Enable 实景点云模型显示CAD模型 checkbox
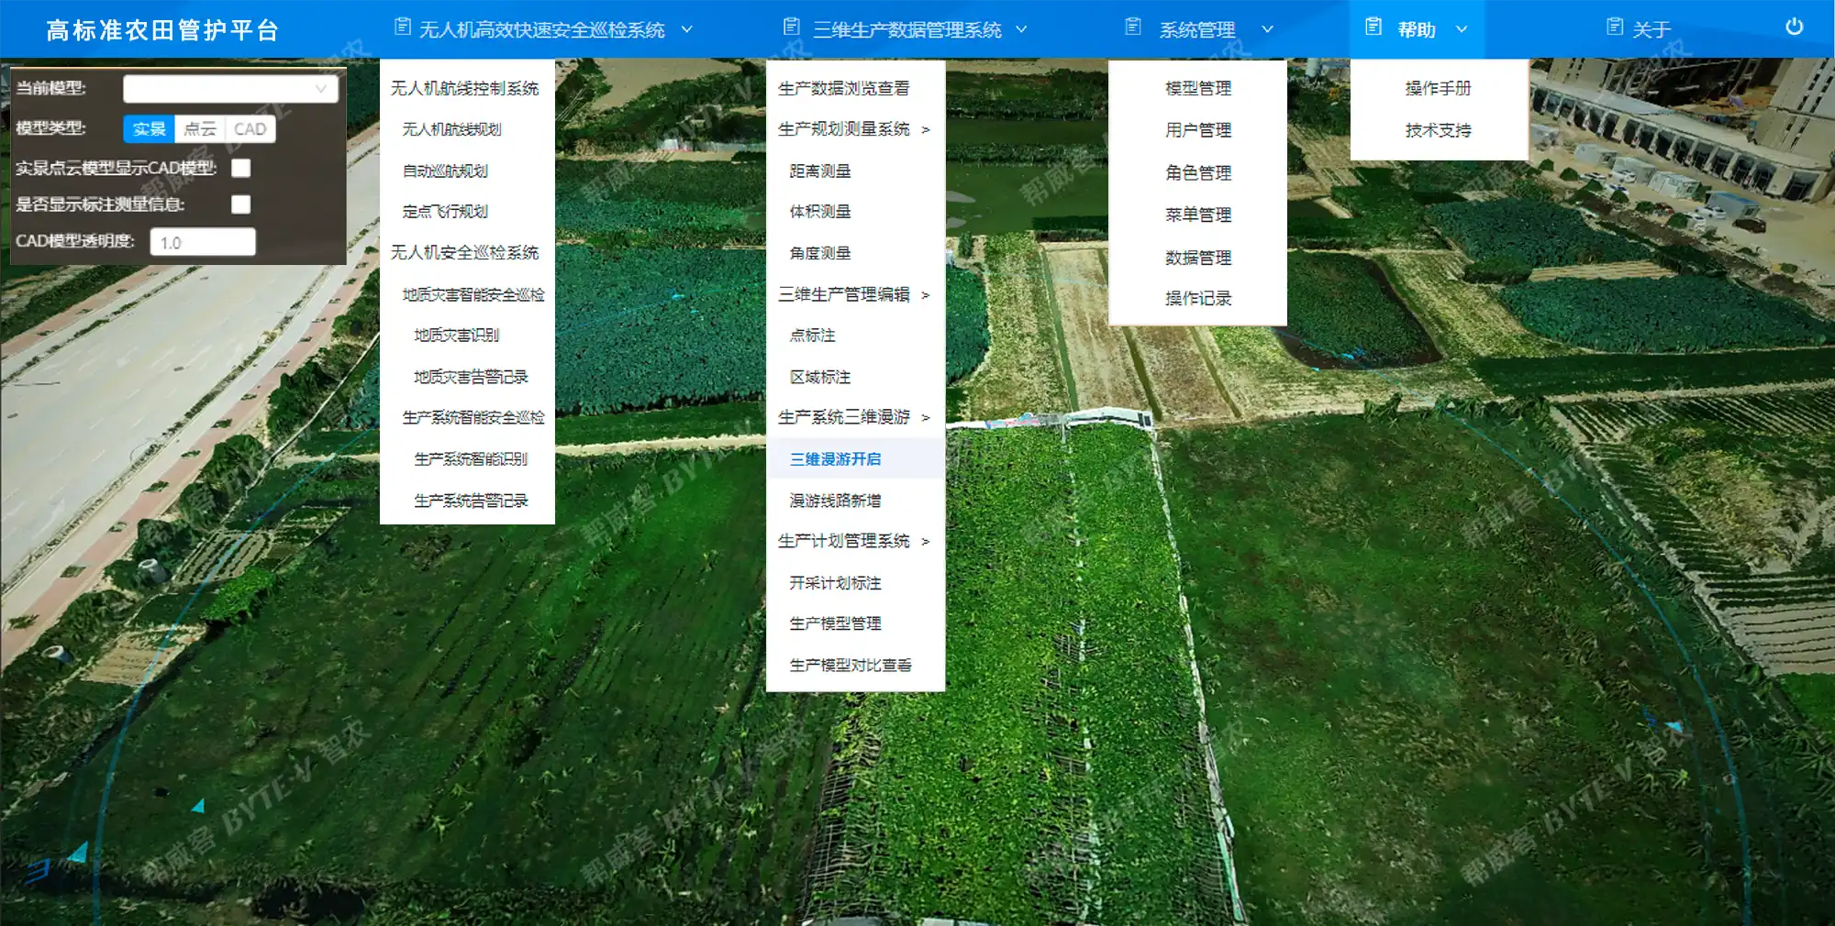1835x926 pixels. click(241, 168)
